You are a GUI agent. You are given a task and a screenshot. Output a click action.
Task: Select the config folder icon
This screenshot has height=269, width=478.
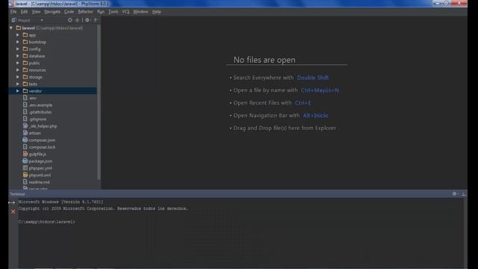[x=25, y=49]
